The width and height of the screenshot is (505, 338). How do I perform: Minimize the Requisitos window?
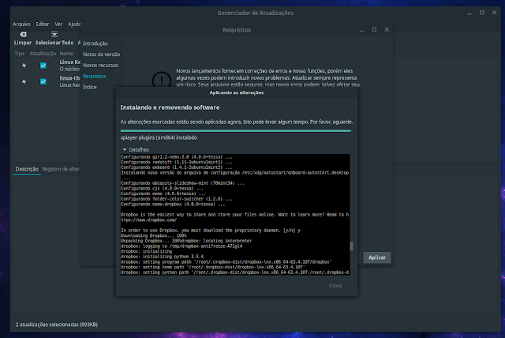[x=361, y=30]
